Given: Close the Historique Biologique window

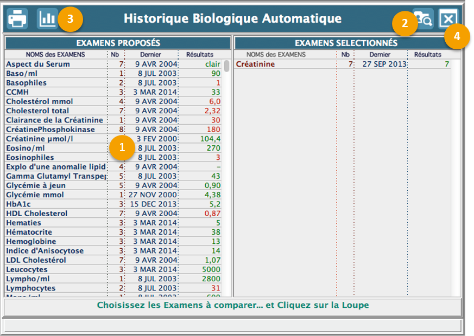Looking at the screenshot, I should [448, 19].
